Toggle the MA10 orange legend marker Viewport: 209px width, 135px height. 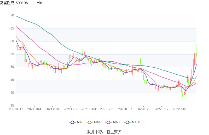point(90,122)
